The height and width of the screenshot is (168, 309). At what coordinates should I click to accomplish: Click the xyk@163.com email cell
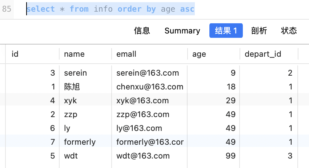click(143, 100)
